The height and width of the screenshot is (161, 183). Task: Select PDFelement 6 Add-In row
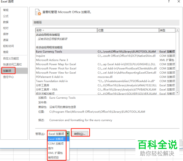(105, 77)
